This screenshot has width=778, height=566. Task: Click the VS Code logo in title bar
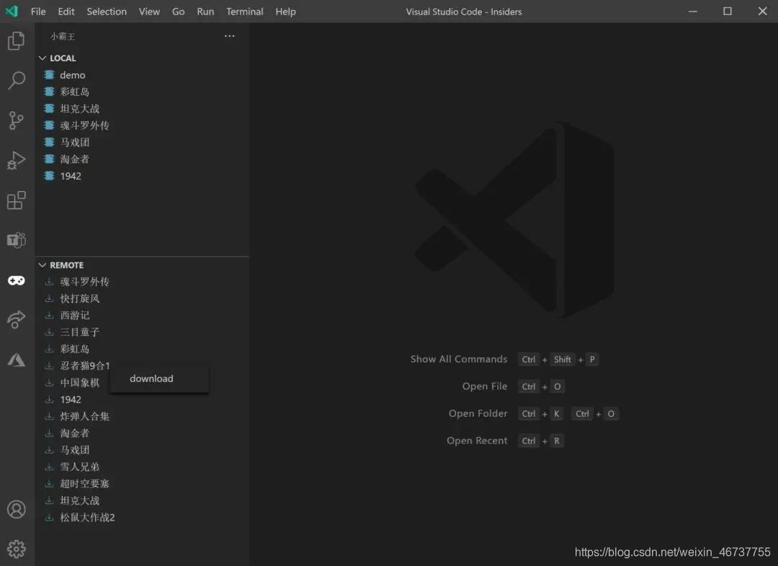pos(12,11)
